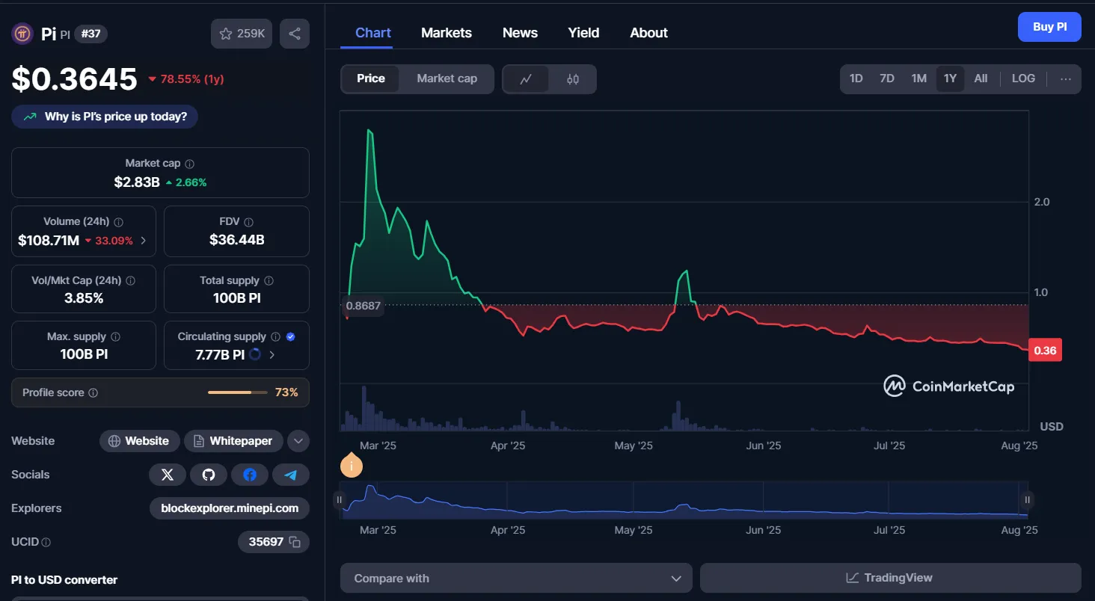This screenshot has width=1095, height=601.
Task: Click 'Why is PI's price up today?'
Action: (105, 117)
